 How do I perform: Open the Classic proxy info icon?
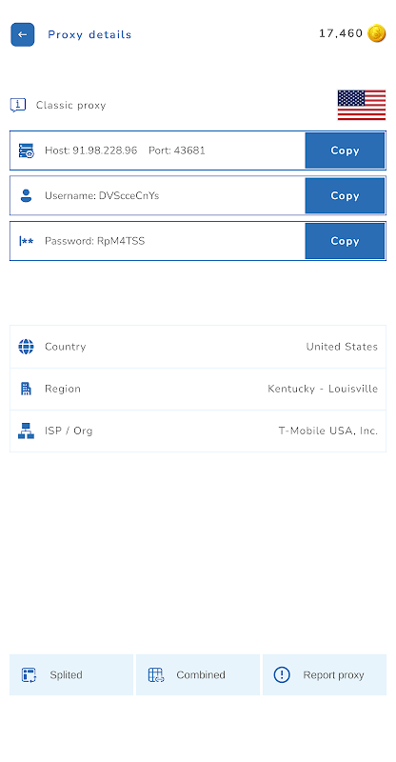(x=18, y=105)
